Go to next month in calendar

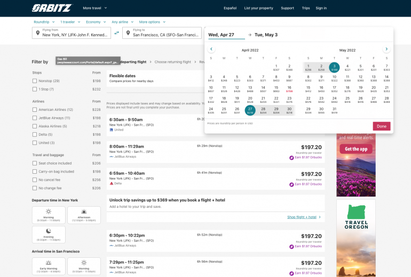point(386,49)
